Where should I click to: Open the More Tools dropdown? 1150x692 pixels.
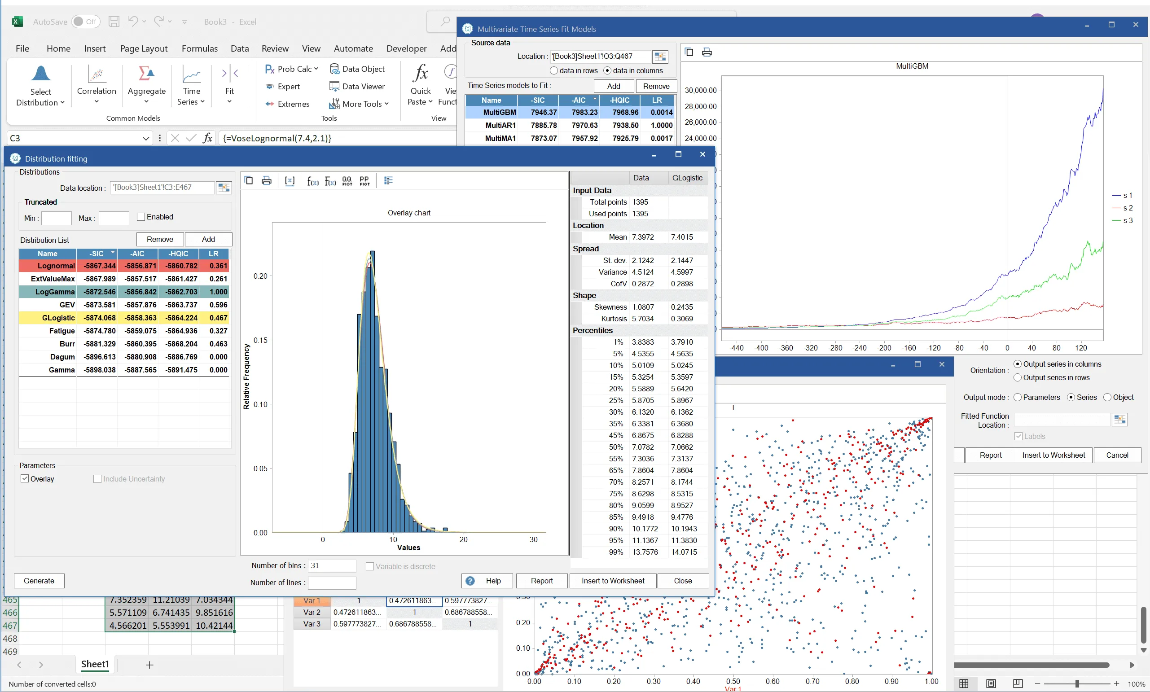360,104
